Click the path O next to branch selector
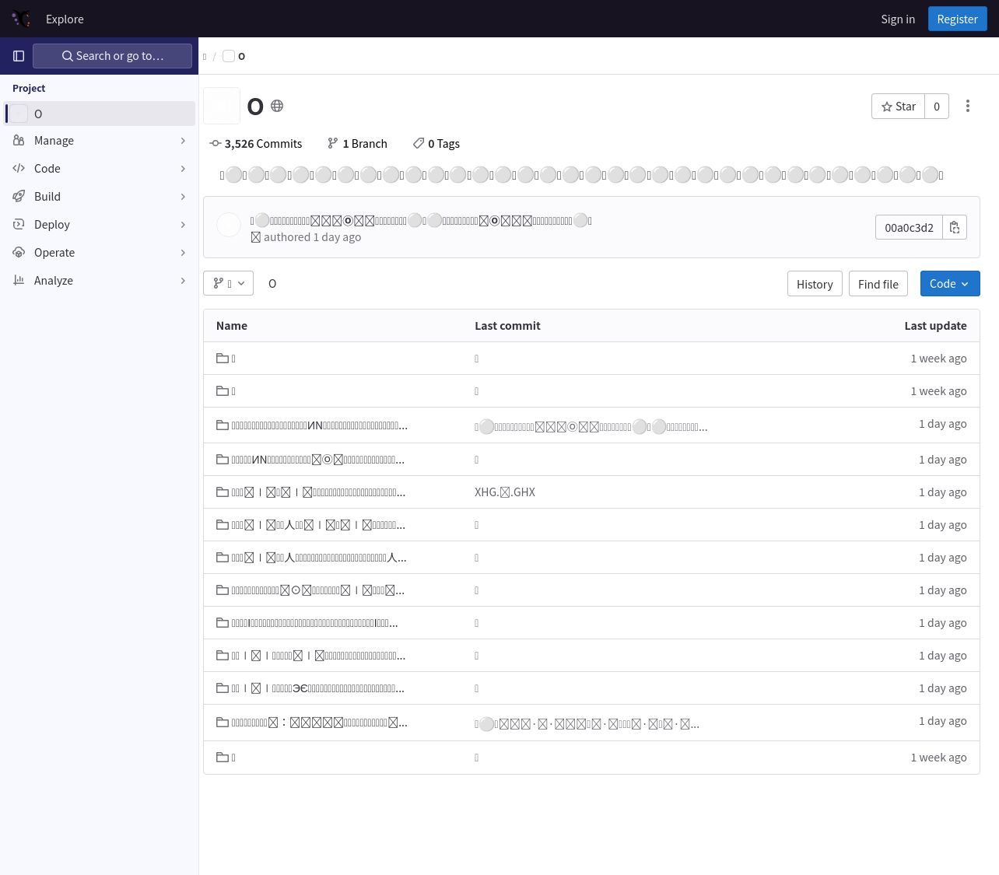This screenshot has height=875, width=999. click(272, 284)
